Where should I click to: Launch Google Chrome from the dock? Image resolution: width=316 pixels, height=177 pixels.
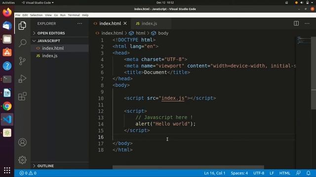pyautogui.click(x=7, y=106)
